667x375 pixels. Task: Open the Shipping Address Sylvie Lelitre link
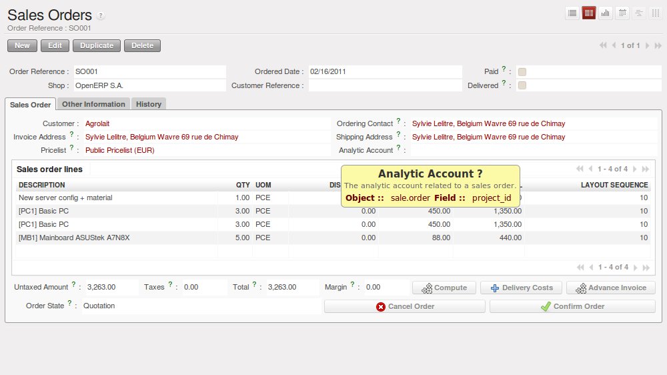(x=488, y=137)
